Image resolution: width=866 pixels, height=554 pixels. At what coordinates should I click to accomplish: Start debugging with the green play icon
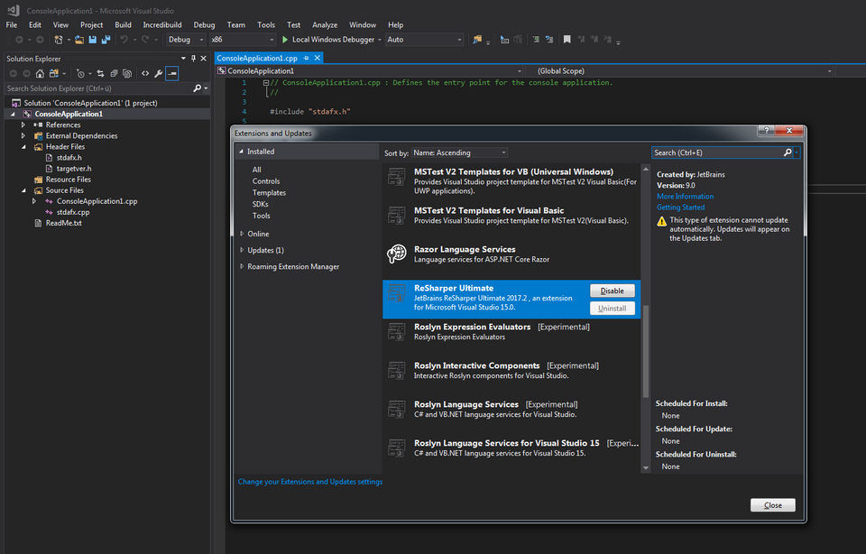click(x=285, y=40)
